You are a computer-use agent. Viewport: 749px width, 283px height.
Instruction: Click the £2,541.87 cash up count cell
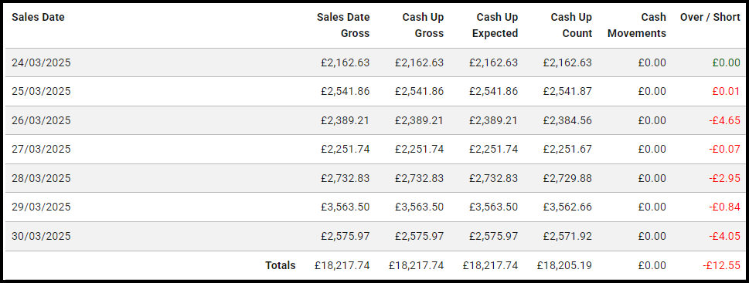567,92
